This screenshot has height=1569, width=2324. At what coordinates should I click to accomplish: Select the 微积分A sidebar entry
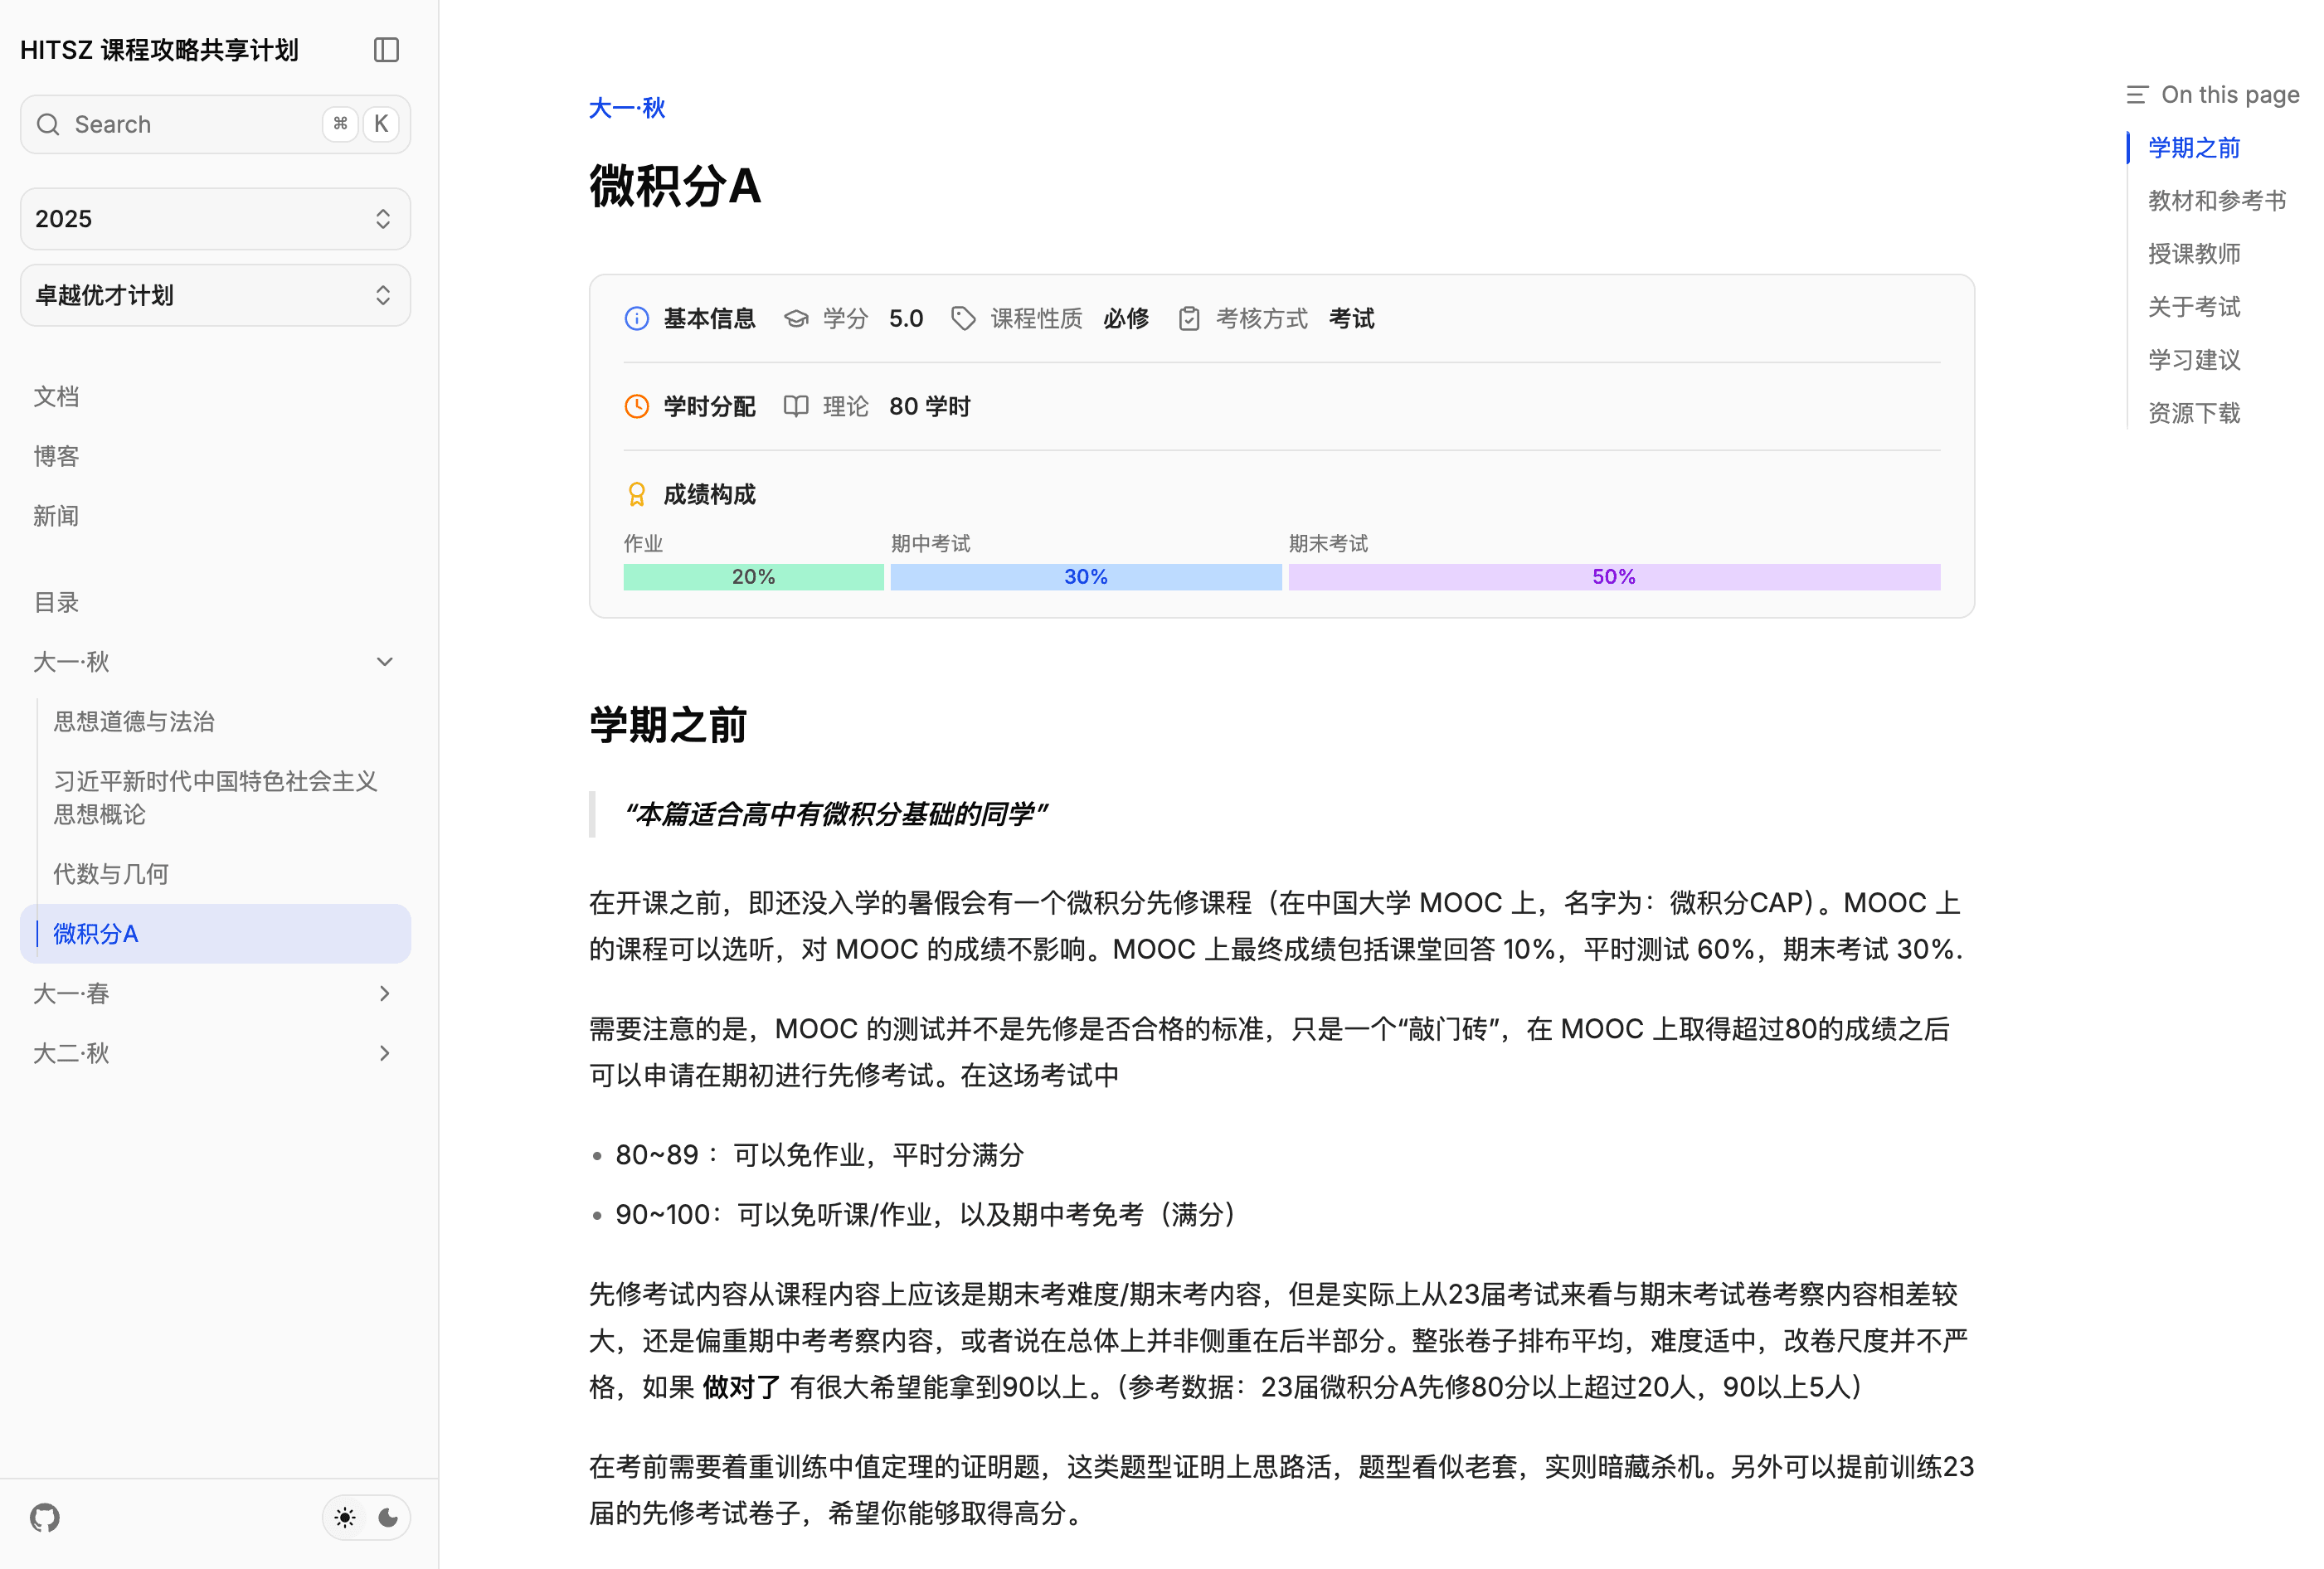pos(216,934)
